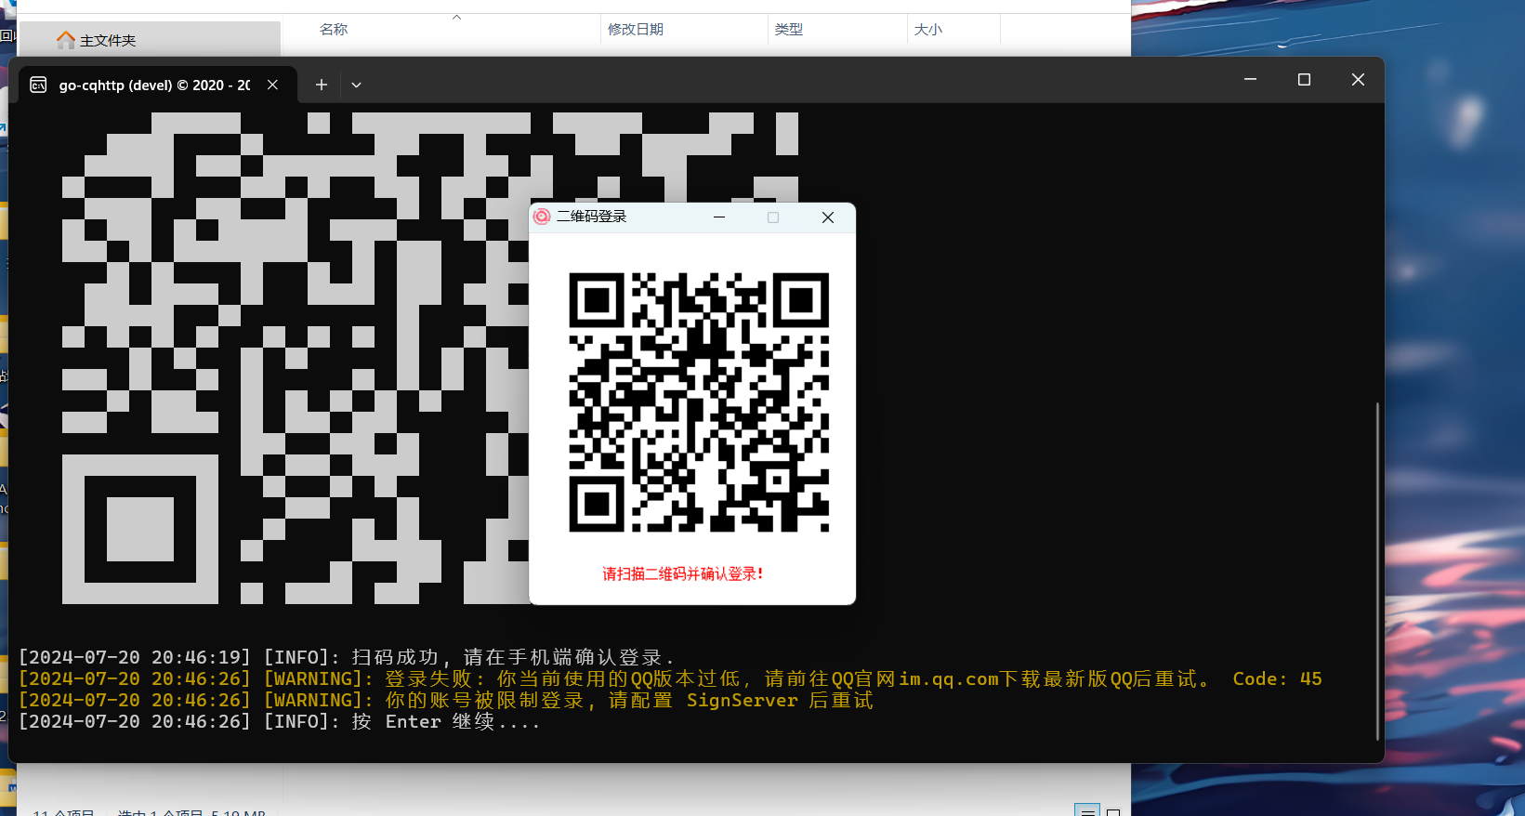The height and width of the screenshot is (816, 1525).
Task: Click the 主文件夹 home icon
Action: tap(65, 40)
